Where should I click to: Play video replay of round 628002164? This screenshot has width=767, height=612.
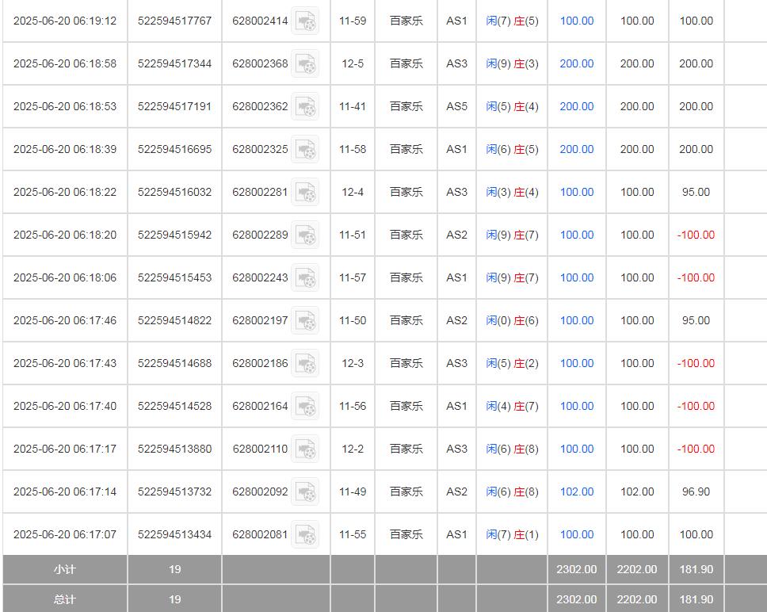pyautogui.click(x=305, y=407)
